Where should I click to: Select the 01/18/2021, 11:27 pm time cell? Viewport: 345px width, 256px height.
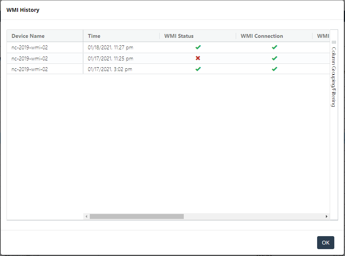pos(110,48)
